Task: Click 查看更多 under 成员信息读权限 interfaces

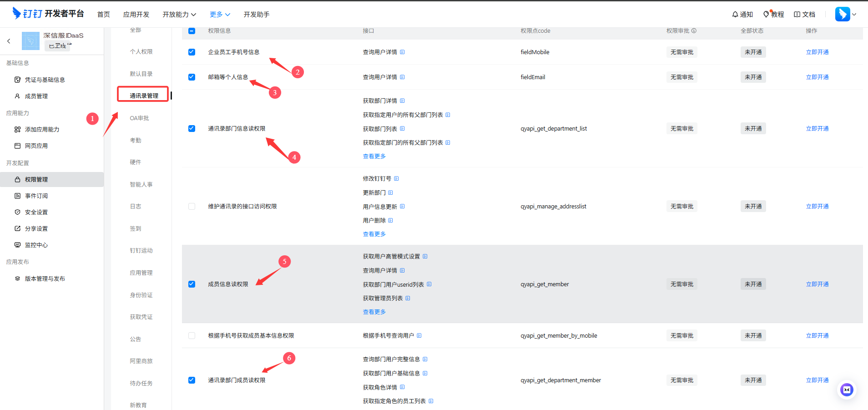Action: (x=374, y=312)
